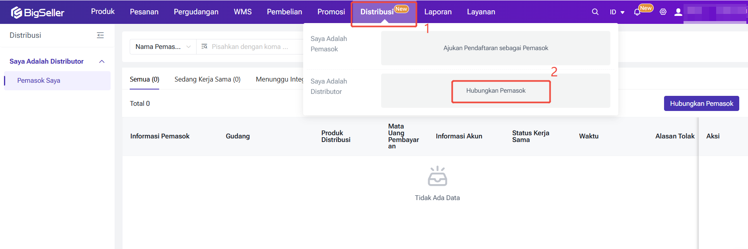The image size is (748, 249).
Task: Choose Ajukan Pendaftaran sebagai Pemasok
Action: [x=495, y=48]
